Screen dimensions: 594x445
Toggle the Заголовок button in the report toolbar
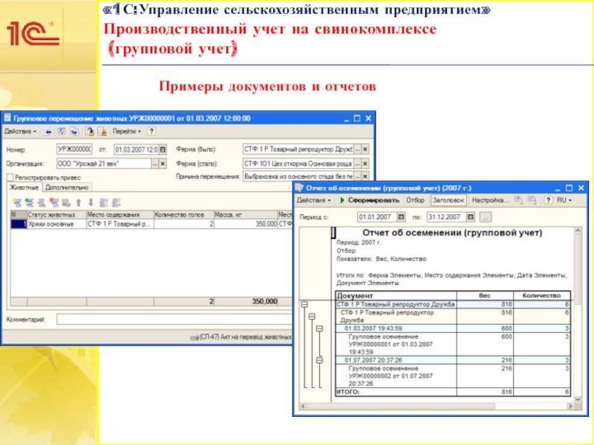pos(448,200)
